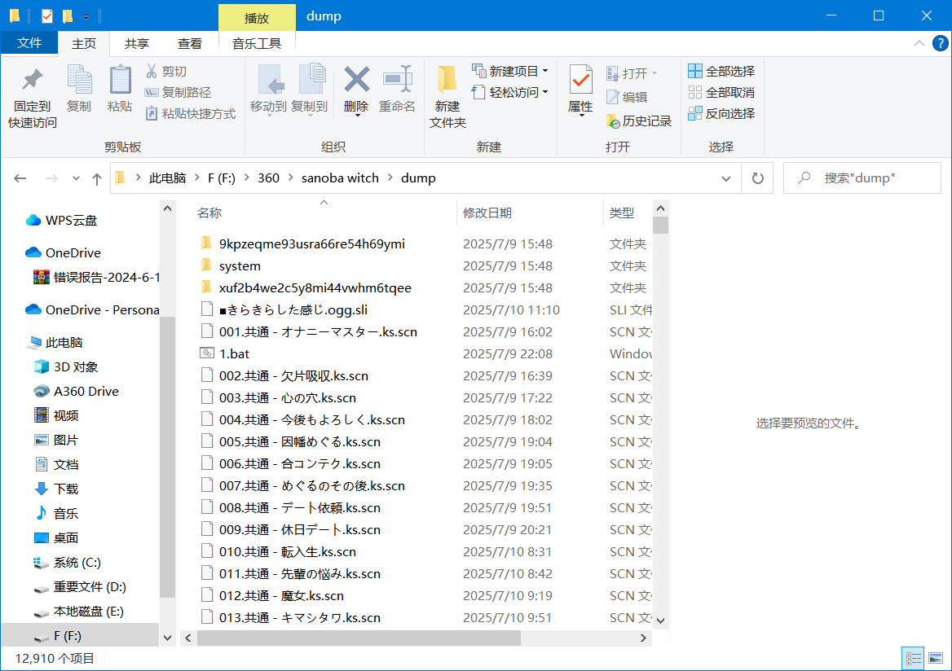The height and width of the screenshot is (671, 952).
Task: Expand the Open (打开) dropdown arrow
Action: [x=654, y=73]
